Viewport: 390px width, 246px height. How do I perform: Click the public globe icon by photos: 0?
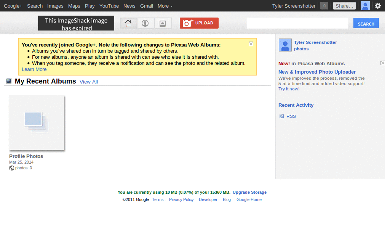[x=11, y=168]
